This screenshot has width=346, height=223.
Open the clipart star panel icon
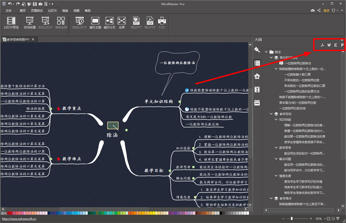coord(257,89)
